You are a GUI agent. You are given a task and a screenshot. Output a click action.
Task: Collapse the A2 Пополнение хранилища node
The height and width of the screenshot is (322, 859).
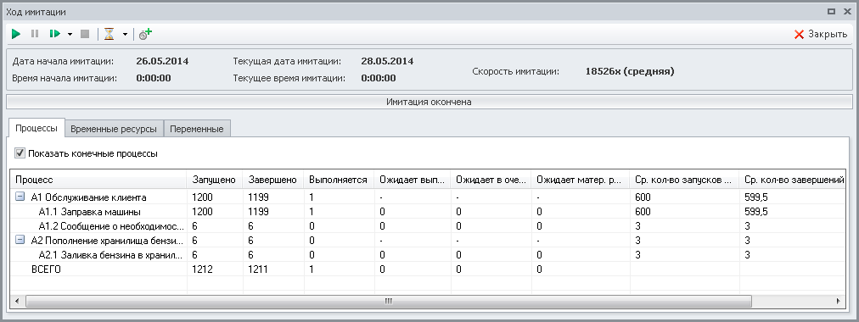20,240
